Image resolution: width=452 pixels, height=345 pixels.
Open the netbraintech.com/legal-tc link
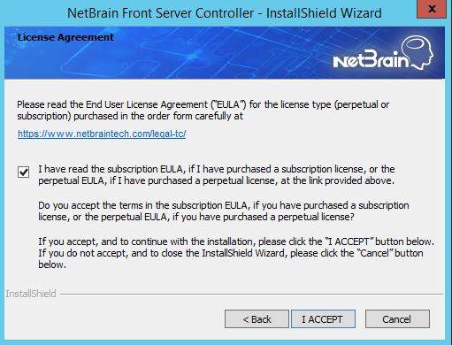point(102,134)
